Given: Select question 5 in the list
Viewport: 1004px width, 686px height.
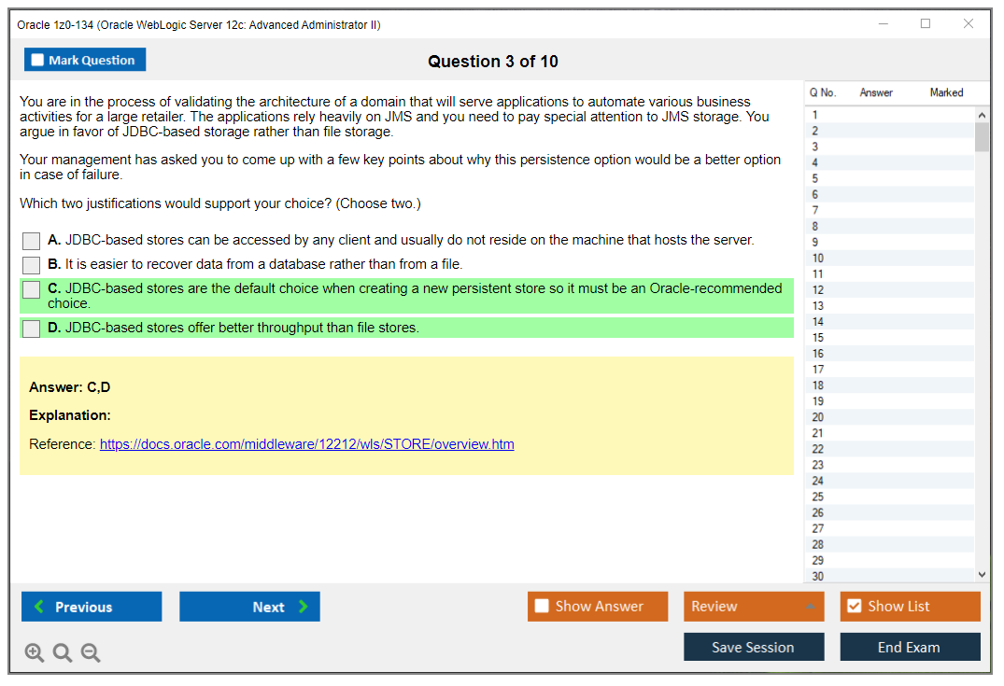Looking at the screenshot, I should pyautogui.click(x=889, y=178).
